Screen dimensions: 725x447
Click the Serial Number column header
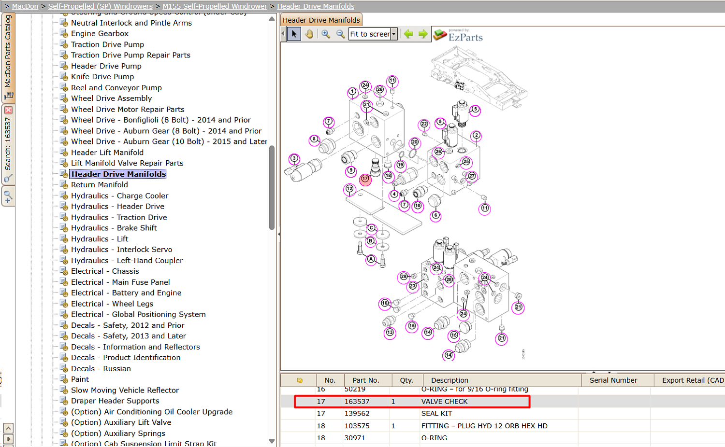click(x=618, y=380)
